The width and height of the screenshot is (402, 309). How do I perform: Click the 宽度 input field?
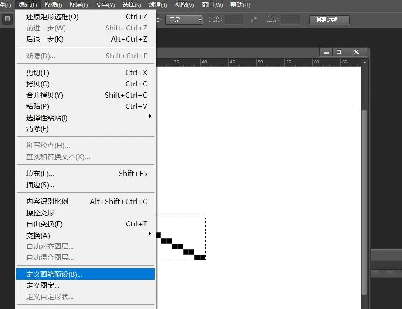coord(234,20)
